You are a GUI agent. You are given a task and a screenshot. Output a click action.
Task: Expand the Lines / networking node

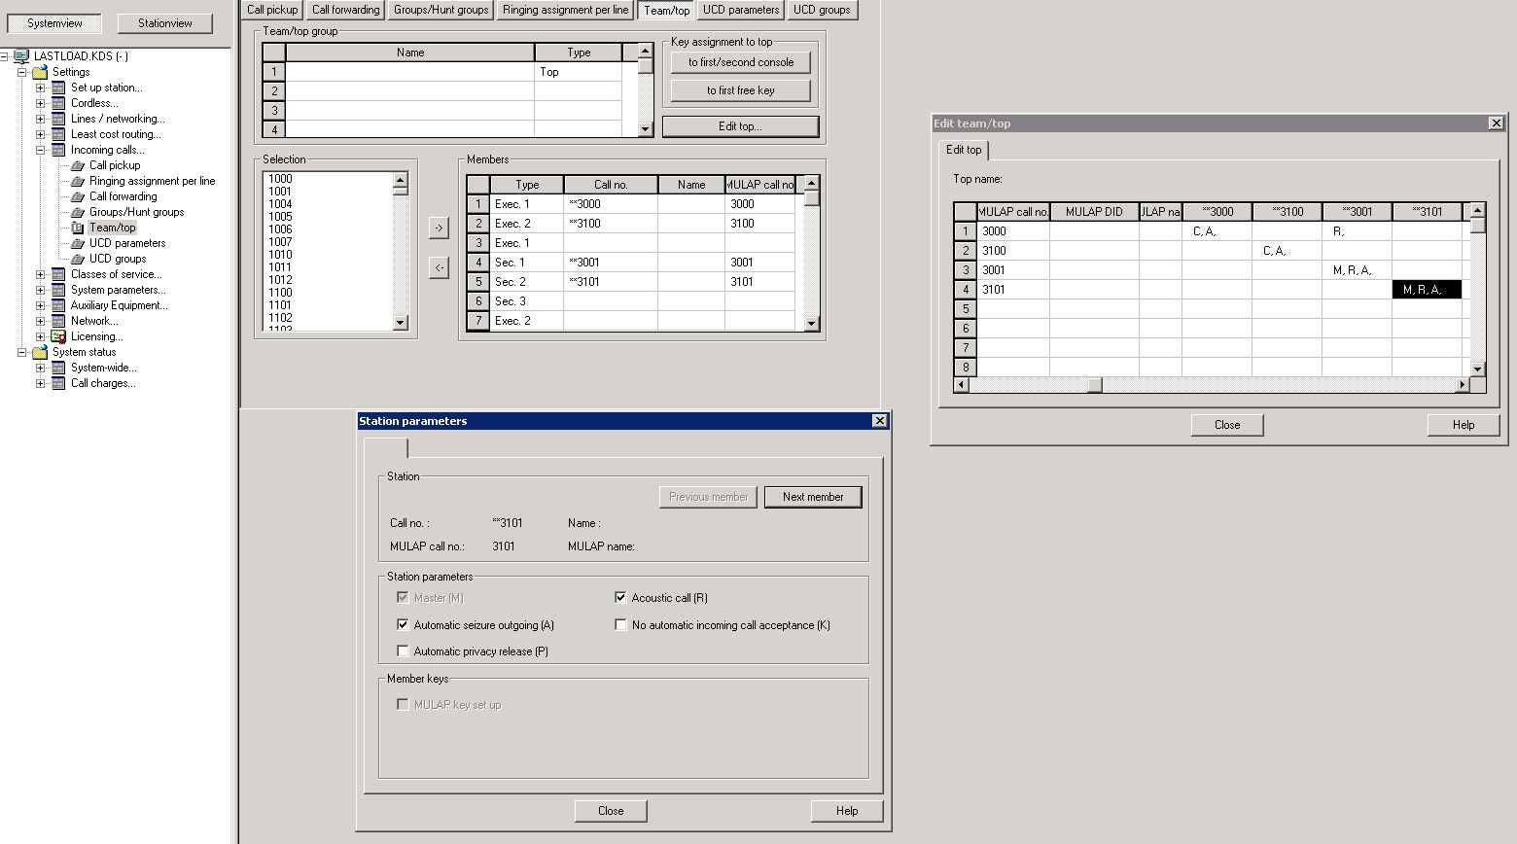40,119
